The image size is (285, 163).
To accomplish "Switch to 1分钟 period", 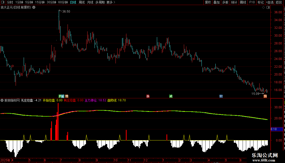I will coord(19,2).
